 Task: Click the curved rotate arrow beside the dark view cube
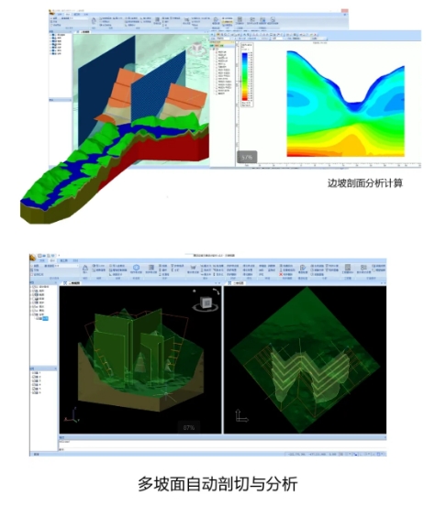pos(217,291)
